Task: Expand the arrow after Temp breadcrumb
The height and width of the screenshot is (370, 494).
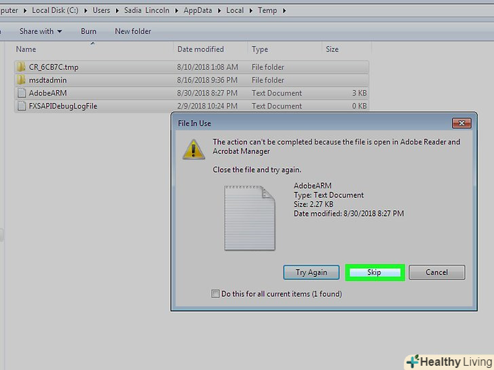Action: point(284,11)
